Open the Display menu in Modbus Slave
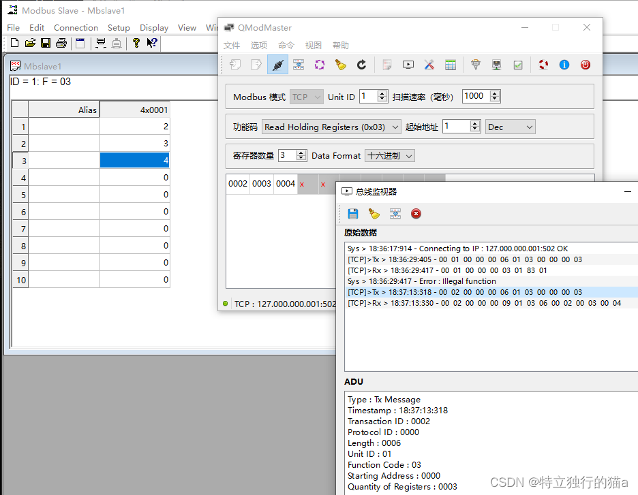 coord(154,28)
